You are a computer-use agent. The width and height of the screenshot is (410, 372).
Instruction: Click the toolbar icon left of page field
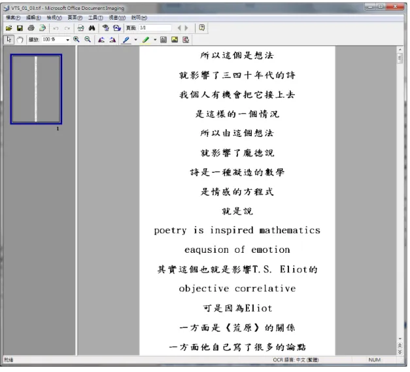117,28
